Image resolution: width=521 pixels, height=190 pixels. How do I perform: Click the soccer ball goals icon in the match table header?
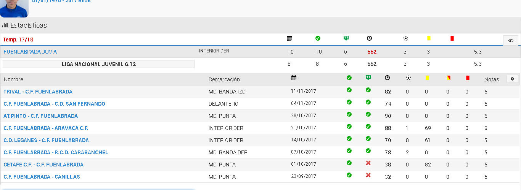click(x=408, y=78)
